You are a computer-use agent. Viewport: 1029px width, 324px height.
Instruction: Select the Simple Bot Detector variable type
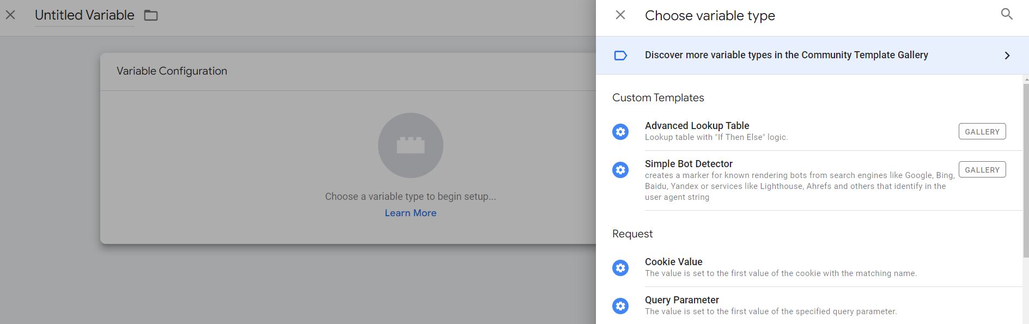689,164
